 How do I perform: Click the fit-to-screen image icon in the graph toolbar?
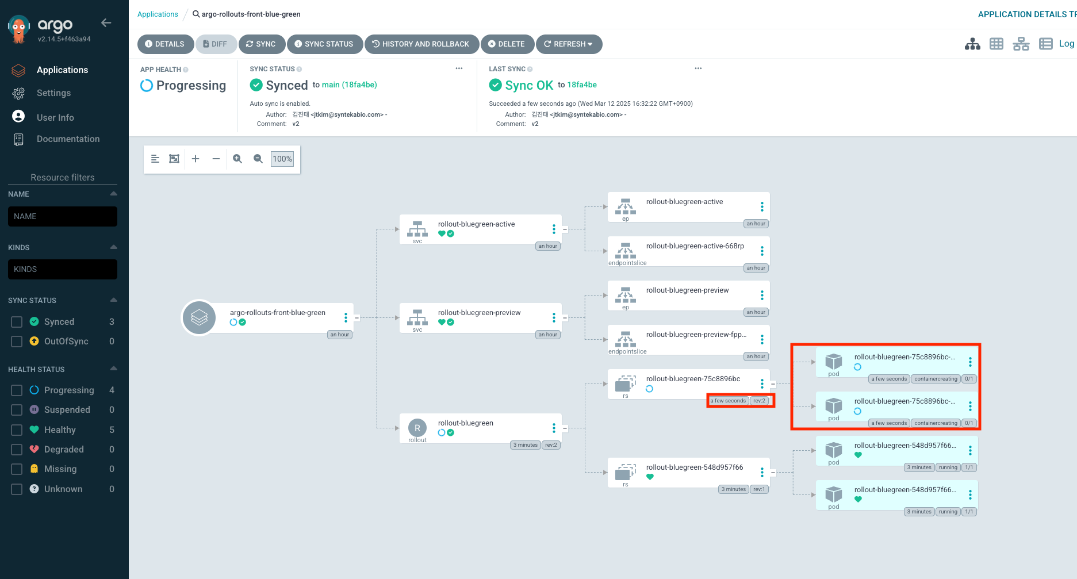coord(174,159)
